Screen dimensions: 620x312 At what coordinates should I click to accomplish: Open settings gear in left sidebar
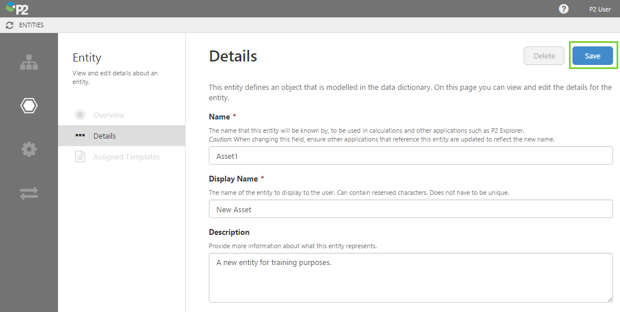29,149
